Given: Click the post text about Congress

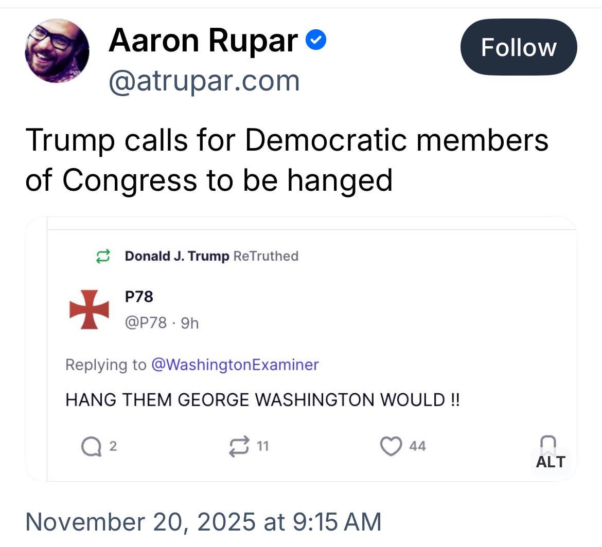Looking at the screenshot, I should (286, 159).
